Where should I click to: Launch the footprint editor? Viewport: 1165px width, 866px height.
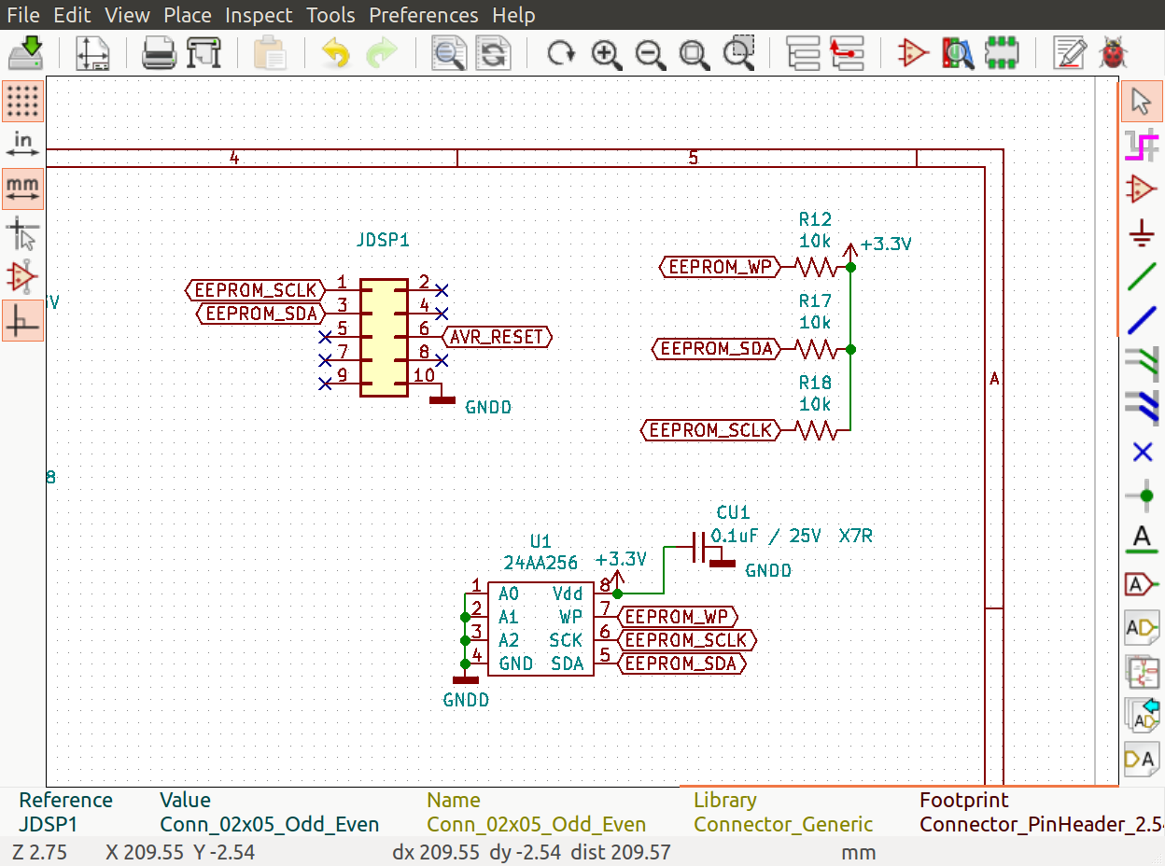1003,53
